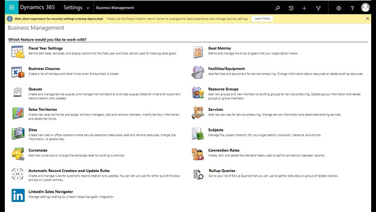The height and width of the screenshot is (212, 376).
Task: Click the Sites icon
Action: coord(18,133)
